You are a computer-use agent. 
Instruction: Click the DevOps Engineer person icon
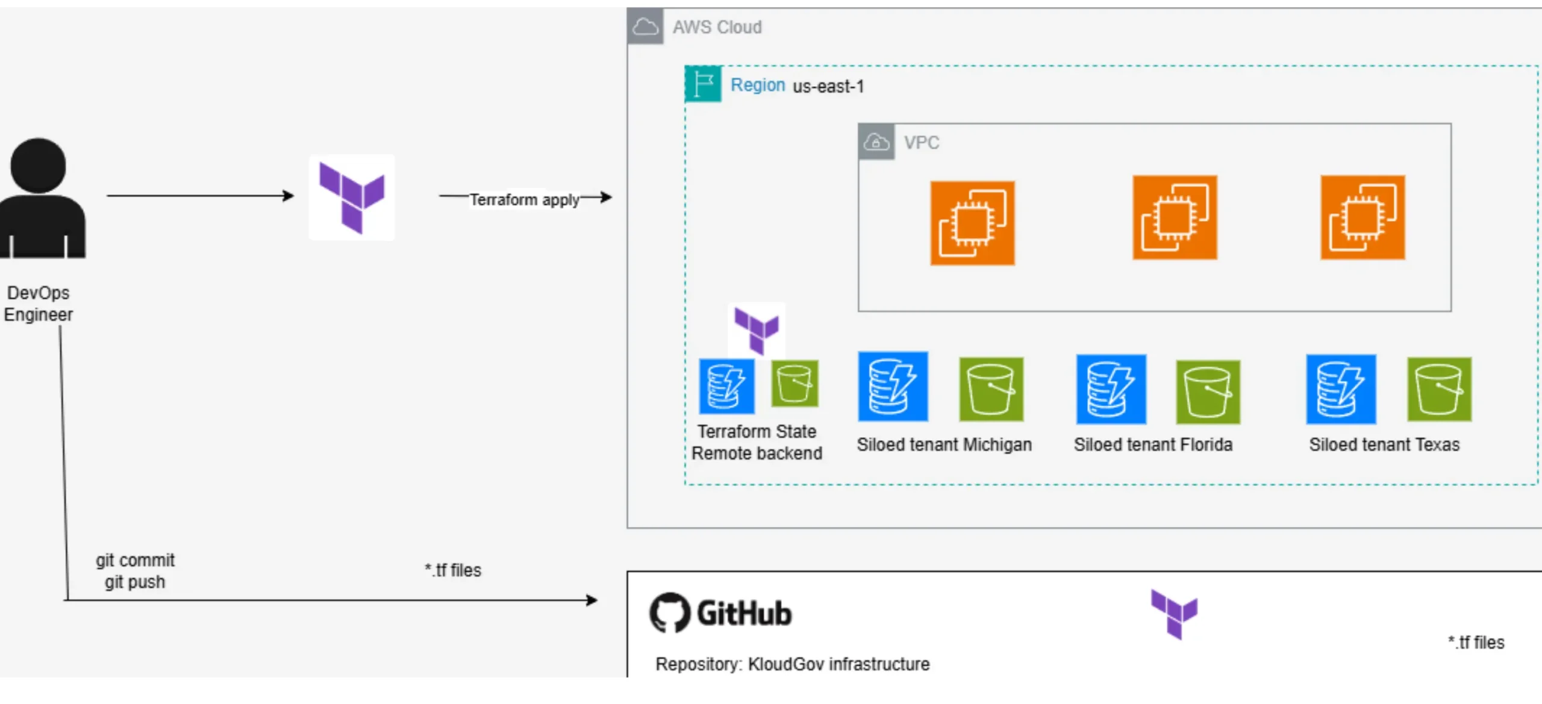(x=42, y=198)
